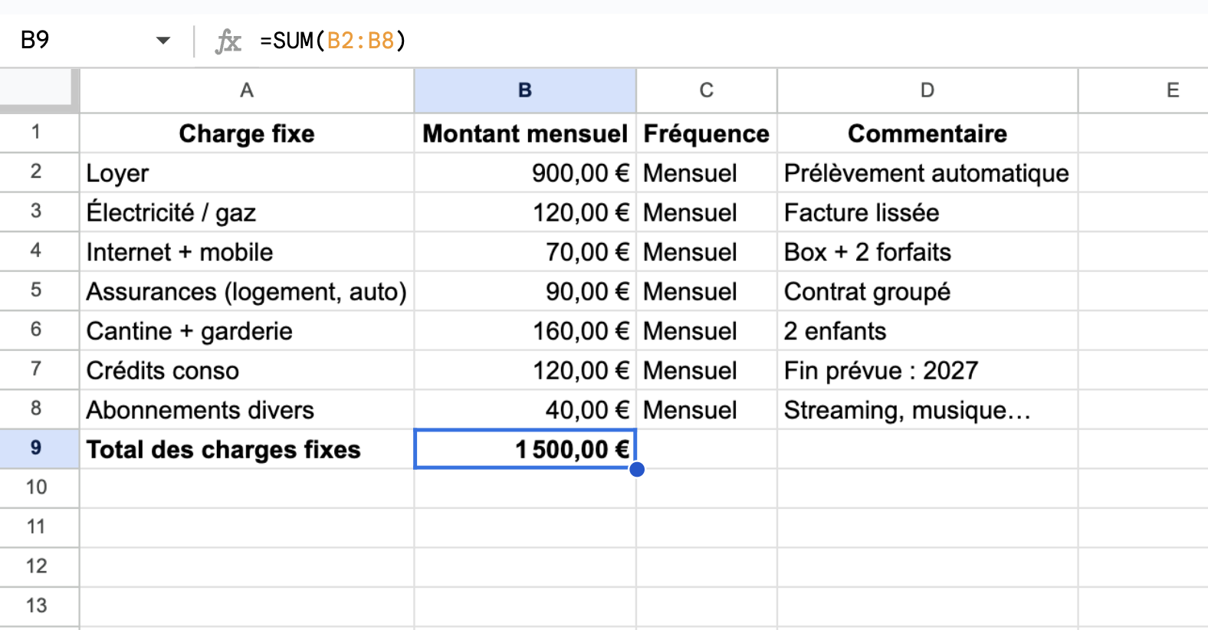1208x630 pixels.
Task: Select the 'Abonnements divers' cell
Action: (247, 409)
